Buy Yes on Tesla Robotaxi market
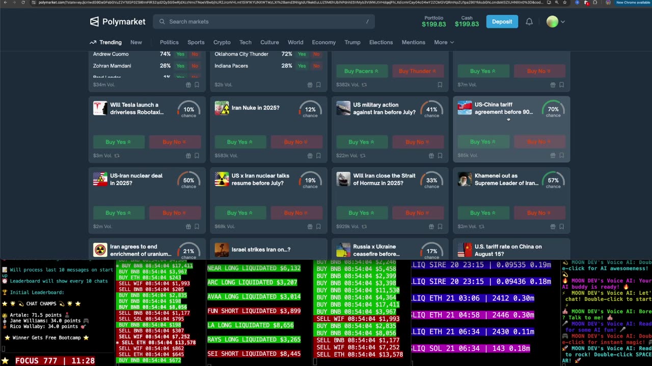Screen dimensions: 652x366 (118, 142)
